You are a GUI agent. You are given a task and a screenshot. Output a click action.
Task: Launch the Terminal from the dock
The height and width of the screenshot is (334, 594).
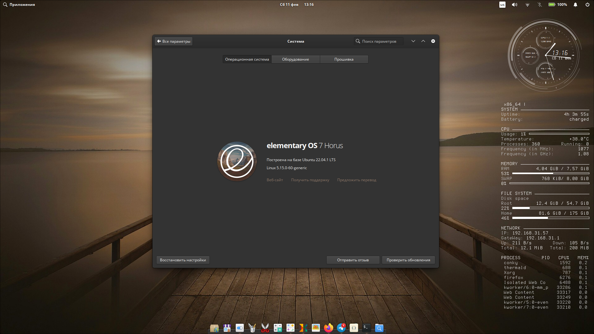coord(366,328)
